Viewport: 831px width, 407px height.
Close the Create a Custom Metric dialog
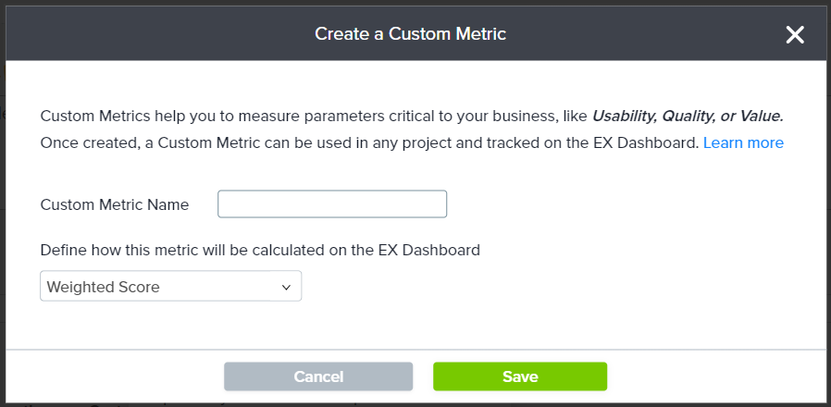click(x=795, y=35)
